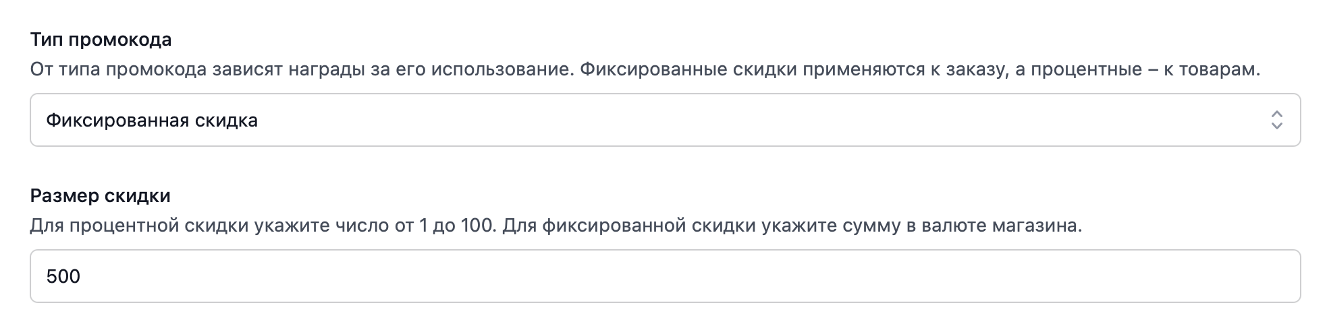Click the "Размер скидки" field label

100,196
